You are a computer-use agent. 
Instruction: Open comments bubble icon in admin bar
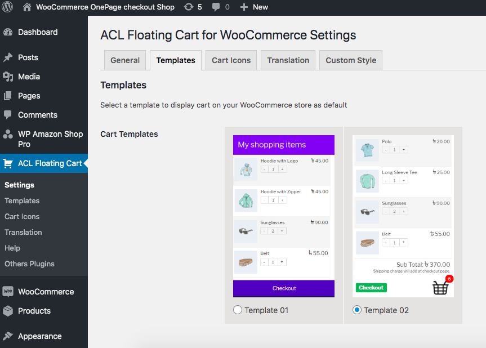tap(216, 7)
